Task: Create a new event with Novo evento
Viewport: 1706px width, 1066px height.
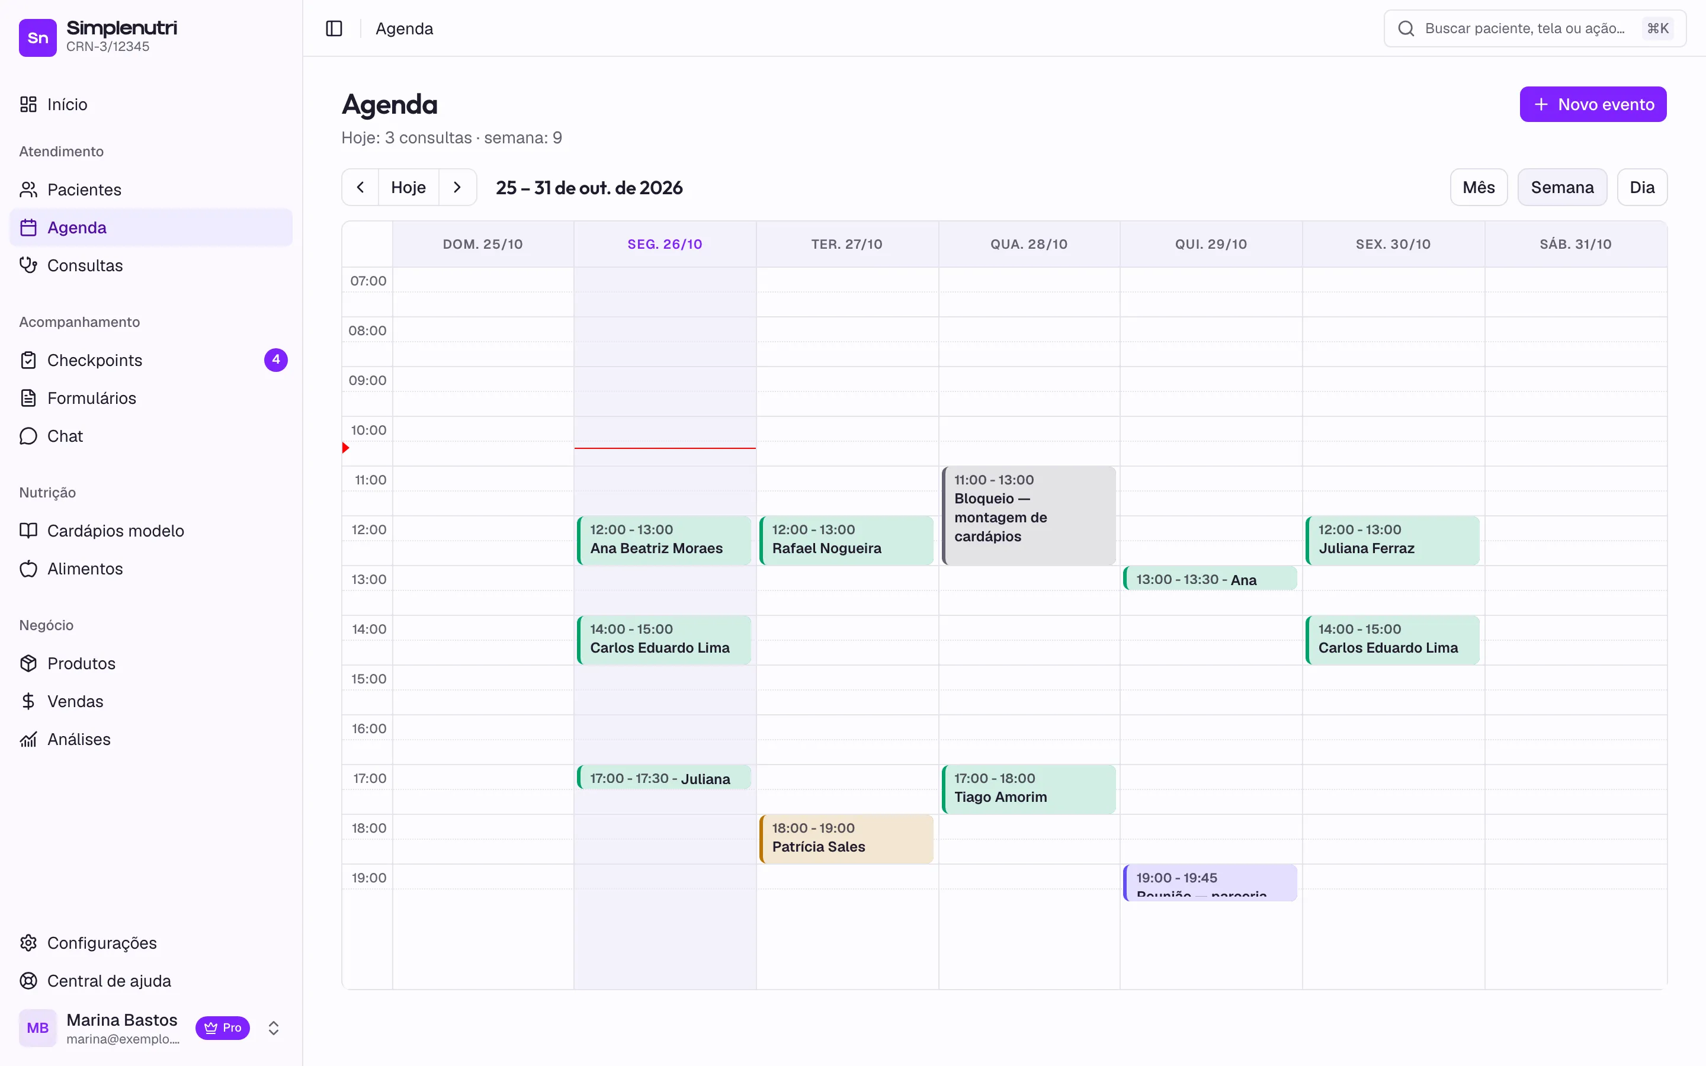Action: click(x=1593, y=104)
